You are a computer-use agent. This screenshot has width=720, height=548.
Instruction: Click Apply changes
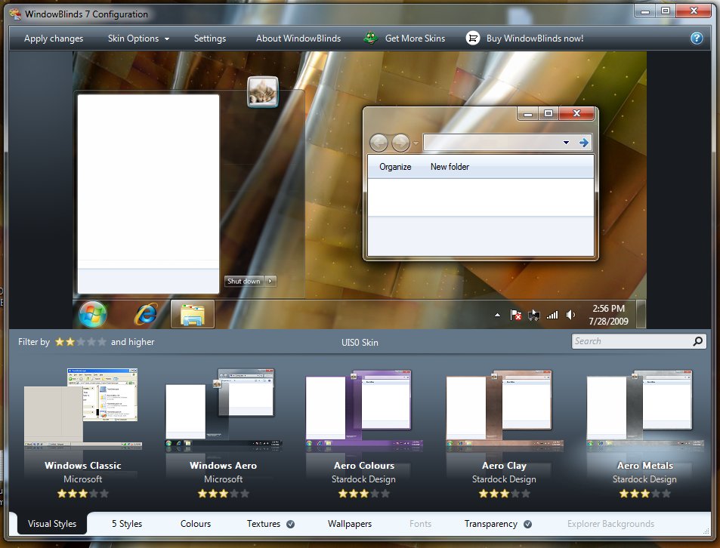(x=54, y=38)
